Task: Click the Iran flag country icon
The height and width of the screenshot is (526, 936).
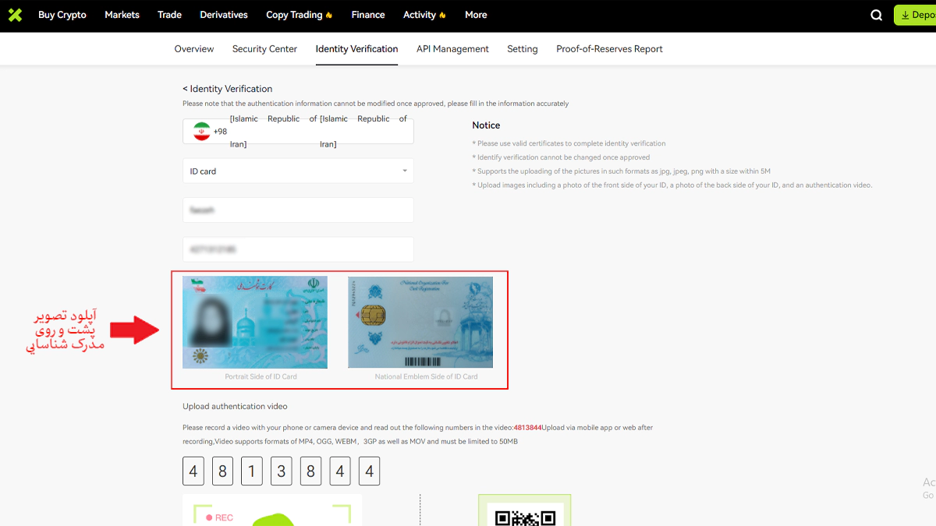Action: point(202,131)
